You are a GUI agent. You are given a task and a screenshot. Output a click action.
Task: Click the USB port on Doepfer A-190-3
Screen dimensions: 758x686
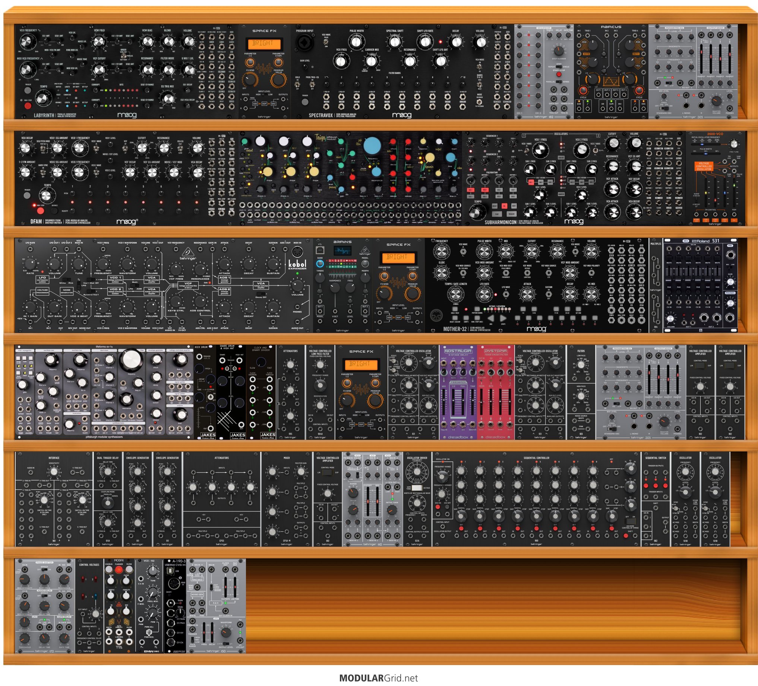pyautogui.click(x=170, y=571)
